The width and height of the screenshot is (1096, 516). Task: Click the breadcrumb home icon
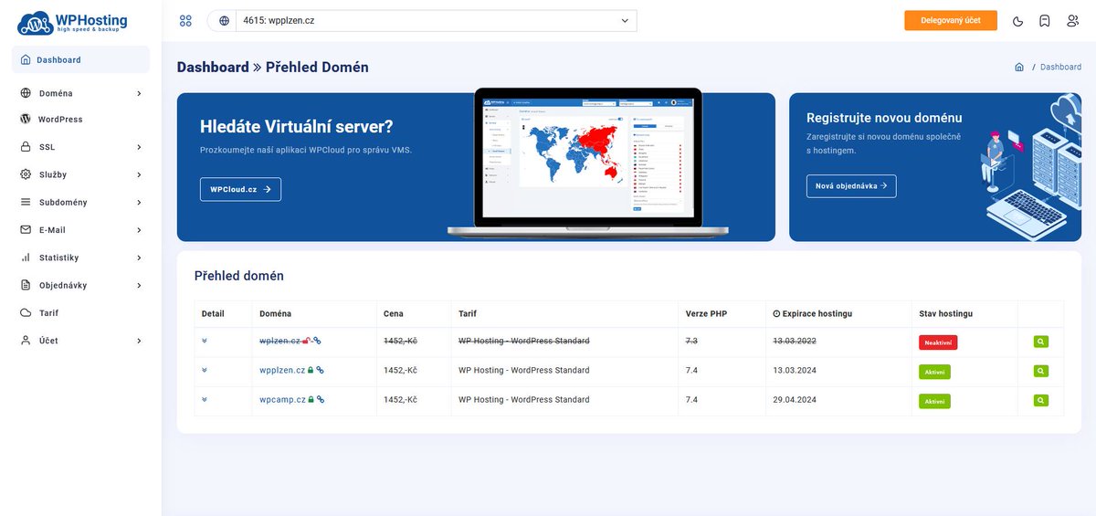tap(1019, 67)
